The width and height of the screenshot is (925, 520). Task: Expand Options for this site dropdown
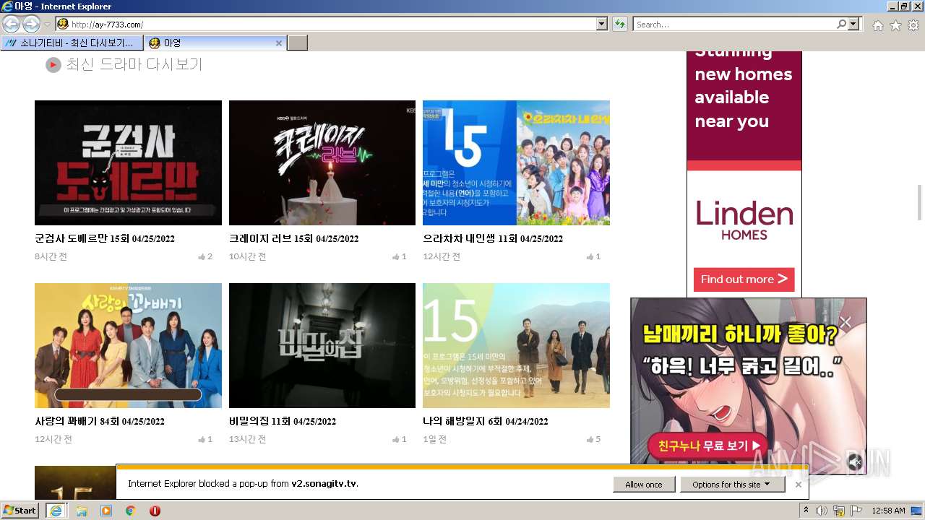pos(732,485)
